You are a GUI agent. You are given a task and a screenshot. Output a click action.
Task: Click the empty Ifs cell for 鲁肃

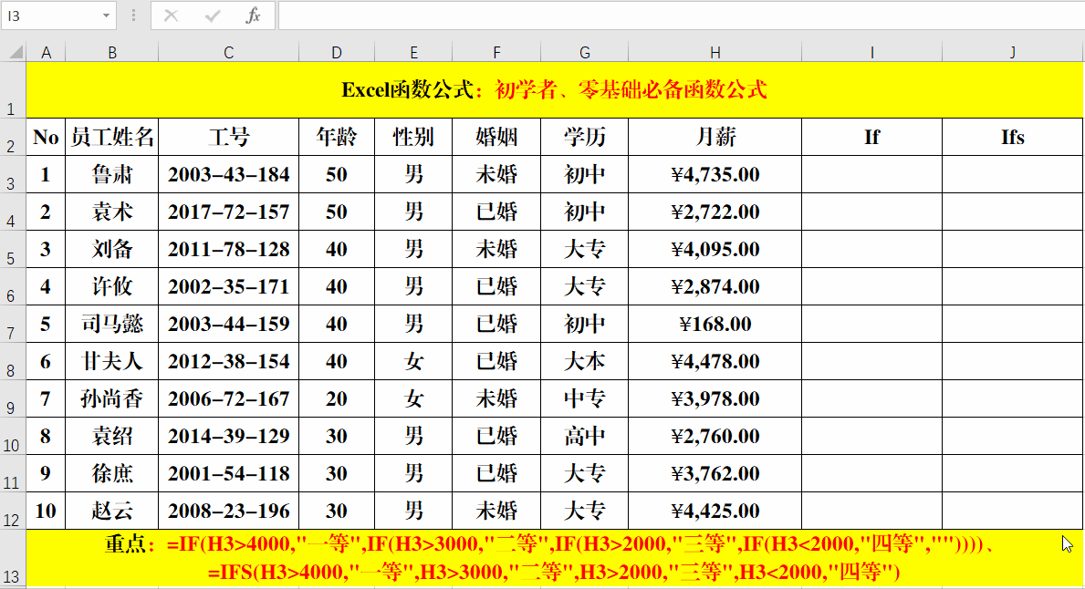1012,174
